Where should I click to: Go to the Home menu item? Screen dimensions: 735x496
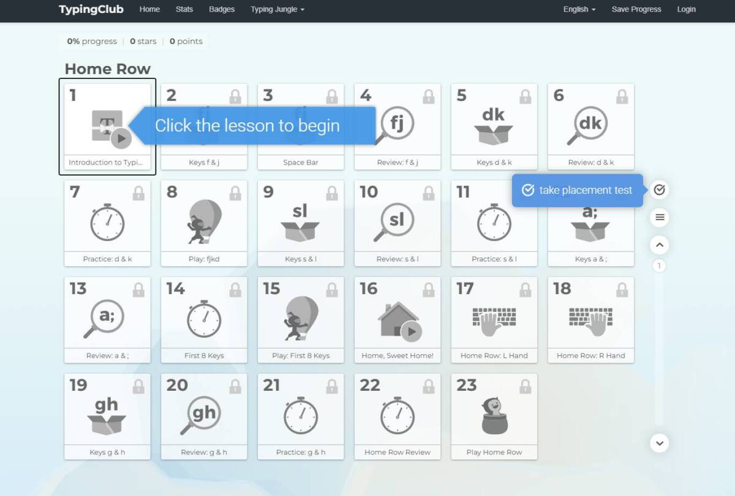[x=149, y=9]
